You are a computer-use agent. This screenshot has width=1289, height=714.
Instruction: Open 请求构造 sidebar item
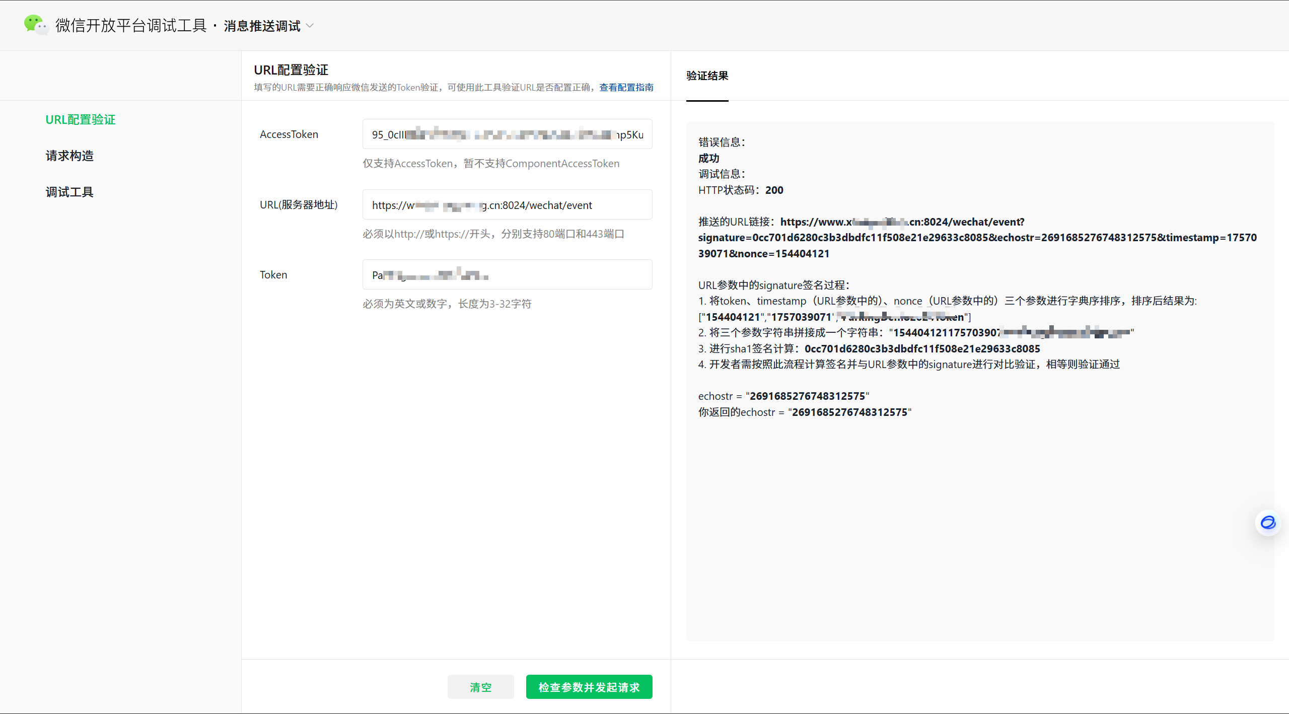click(69, 156)
